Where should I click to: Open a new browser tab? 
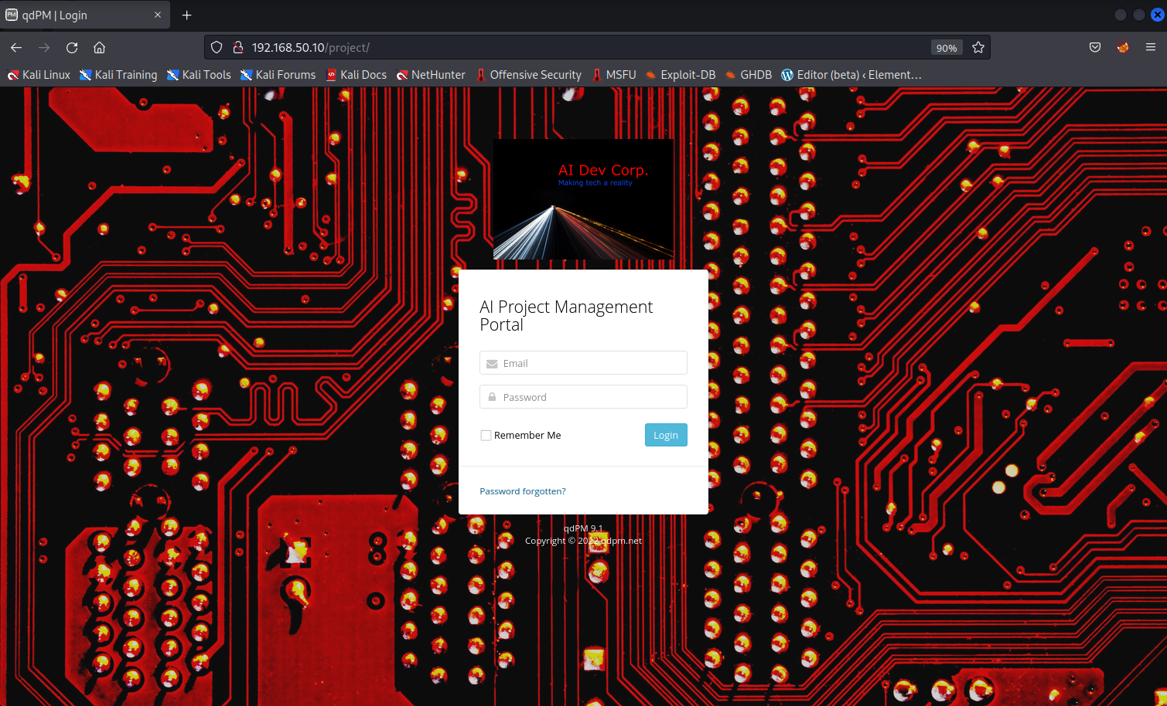tap(187, 15)
